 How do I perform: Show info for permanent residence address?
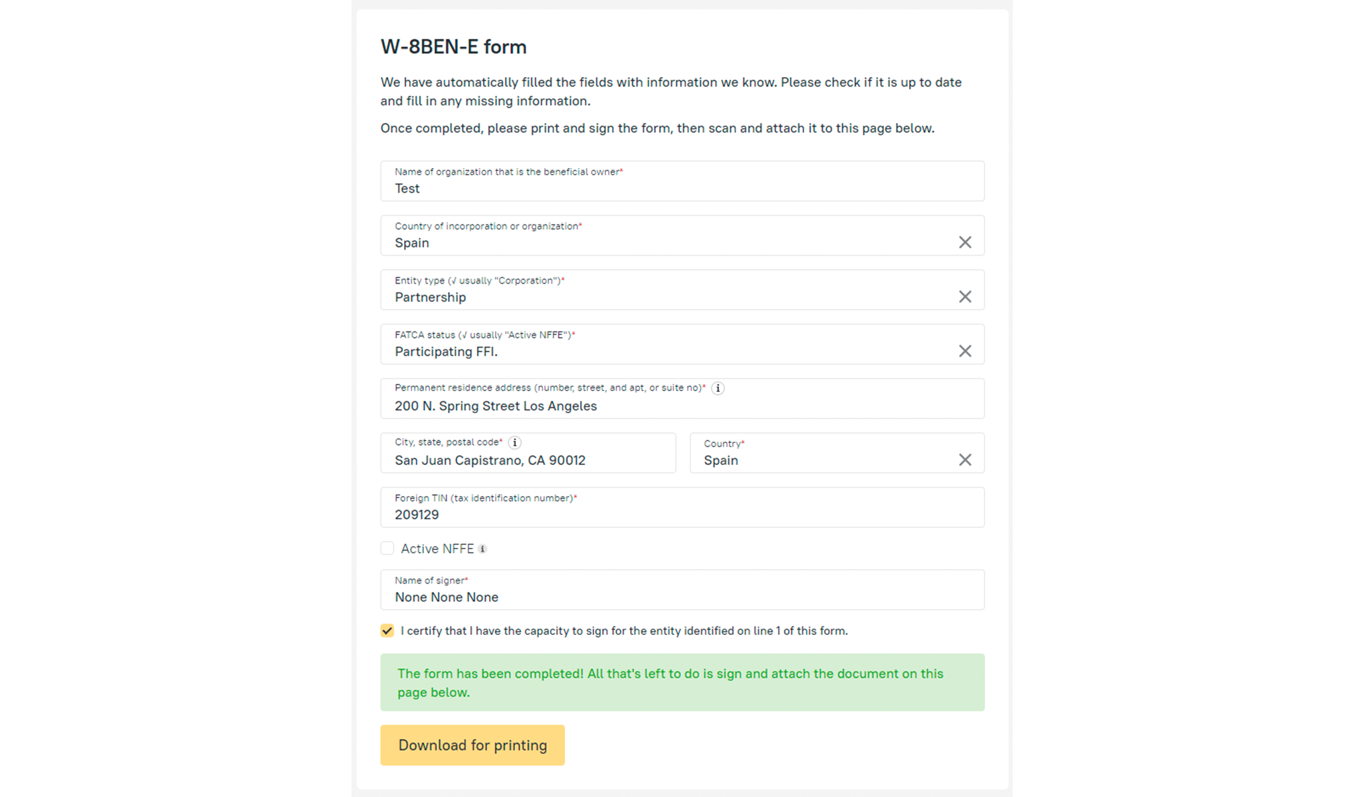718,389
